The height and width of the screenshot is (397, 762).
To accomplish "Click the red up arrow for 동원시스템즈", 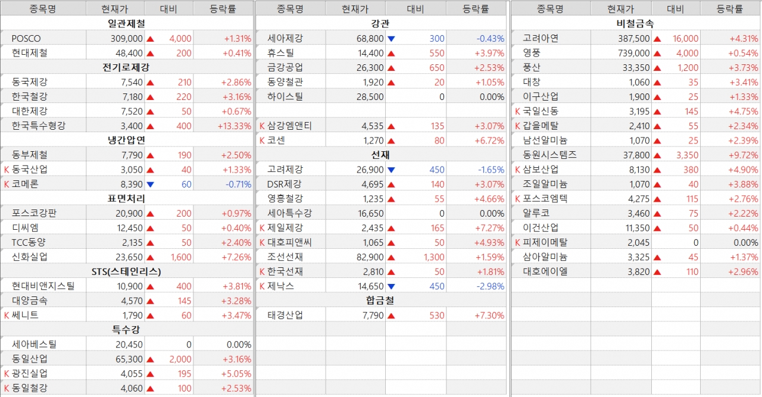I will click(657, 155).
